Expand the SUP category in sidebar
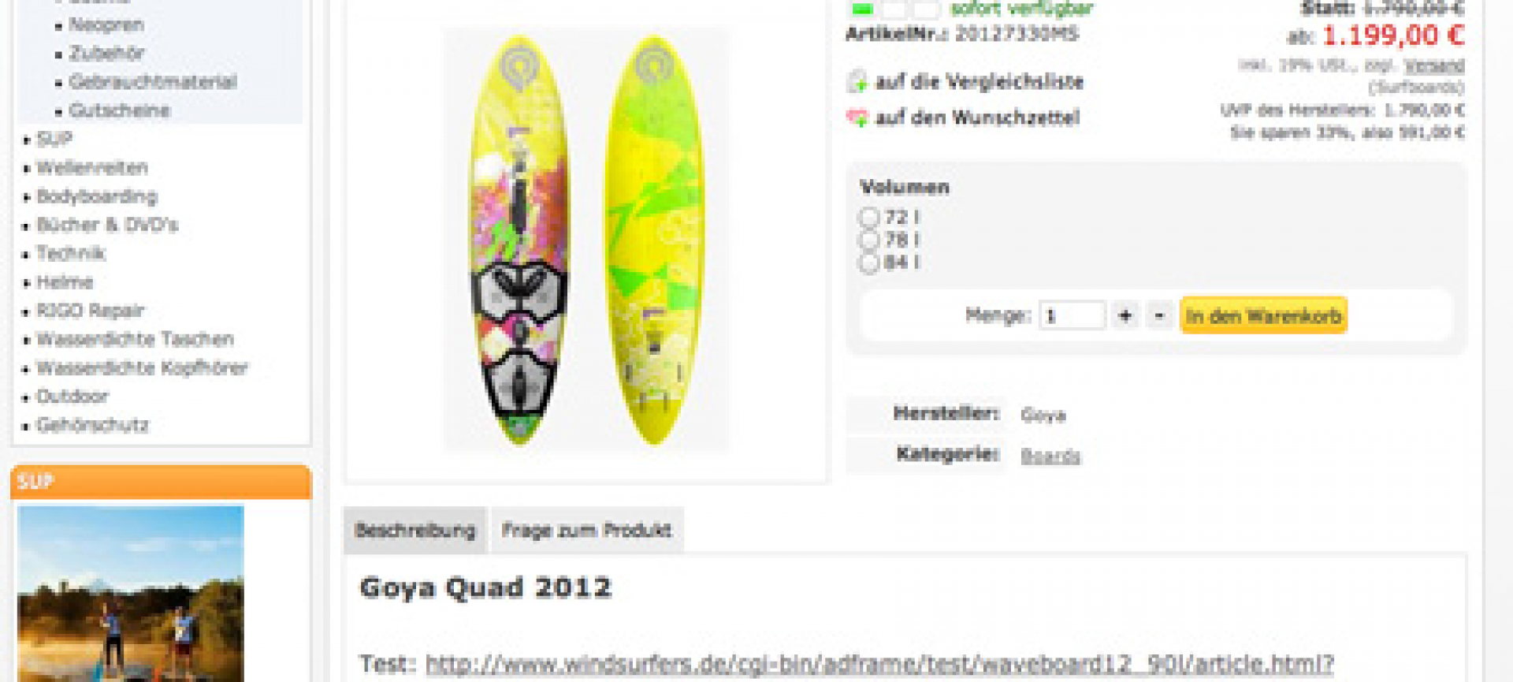This screenshot has height=682, width=1513. tap(54, 140)
